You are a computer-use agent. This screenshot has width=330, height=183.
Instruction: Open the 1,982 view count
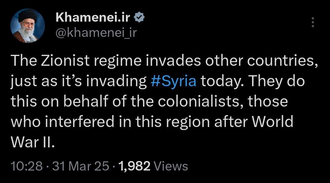coord(134,166)
